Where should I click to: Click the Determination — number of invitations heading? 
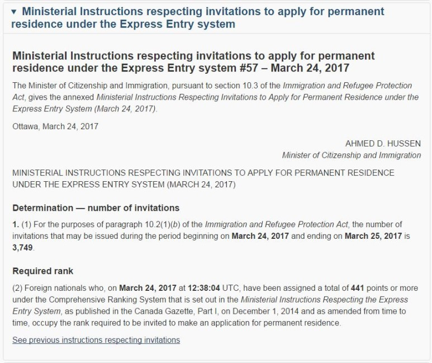(x=96, y=208)
